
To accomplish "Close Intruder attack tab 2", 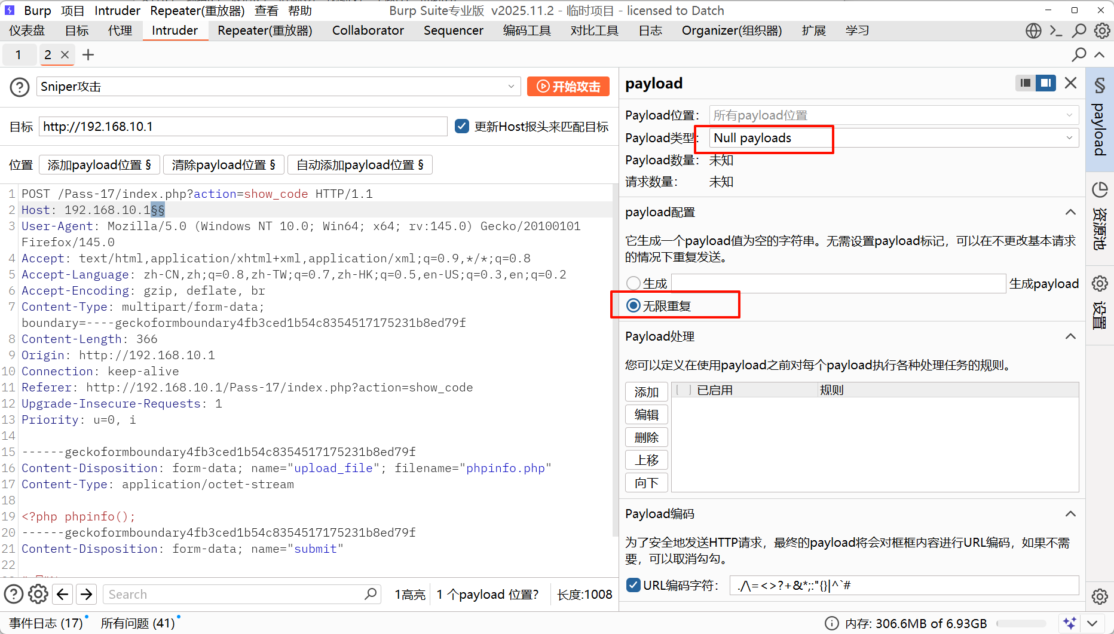I will (x=65, y=55).
